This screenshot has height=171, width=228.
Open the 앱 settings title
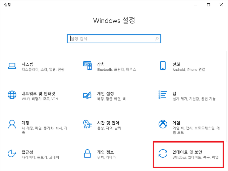[x=174, y=94]
